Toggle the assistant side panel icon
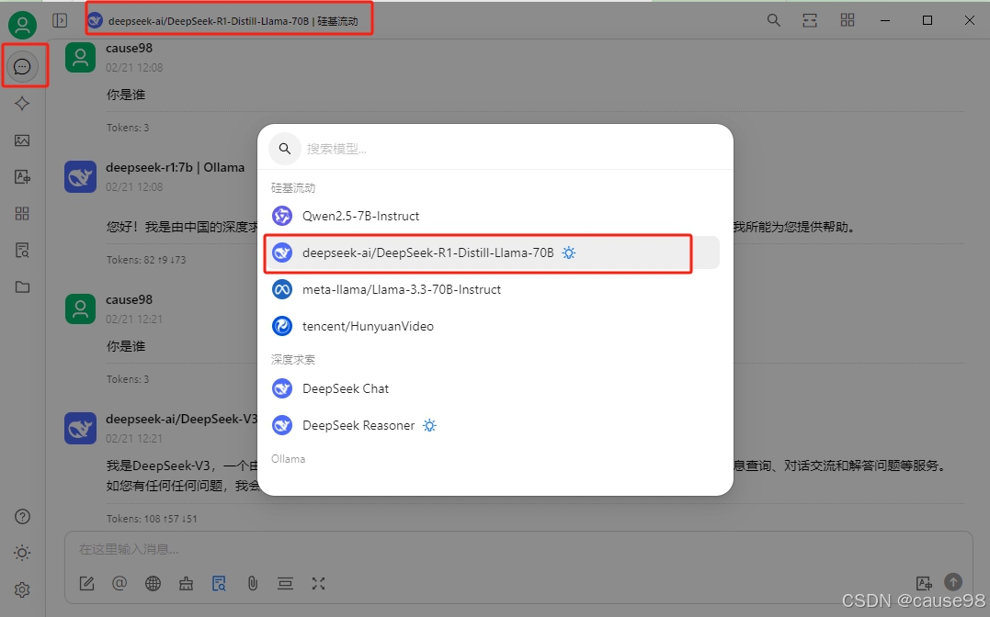The height and width of the screenshot is (617, 990). [x=60, y=21]
